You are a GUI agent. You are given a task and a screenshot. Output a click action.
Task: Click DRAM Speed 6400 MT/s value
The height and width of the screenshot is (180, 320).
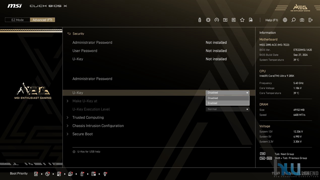[x=299, y=115]
